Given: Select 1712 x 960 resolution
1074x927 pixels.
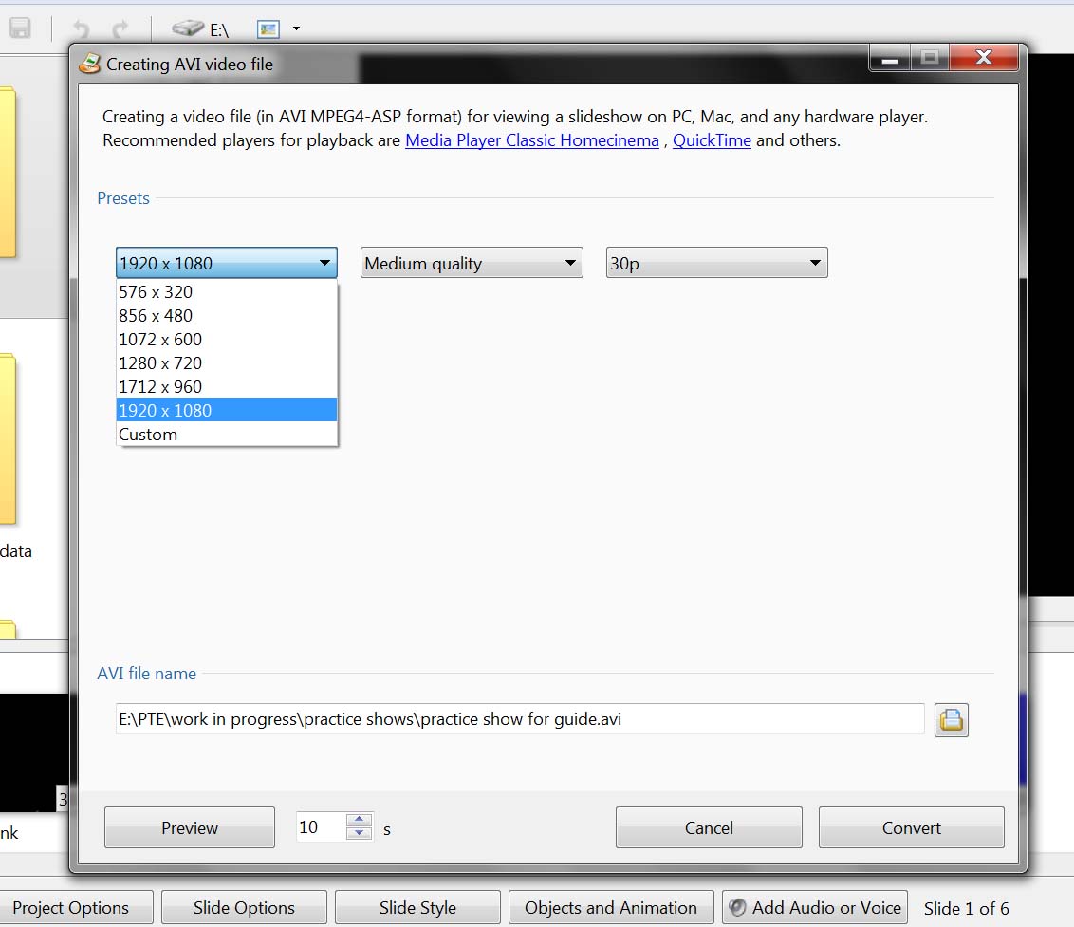Looking at the screenshot, I should point(227,387).
